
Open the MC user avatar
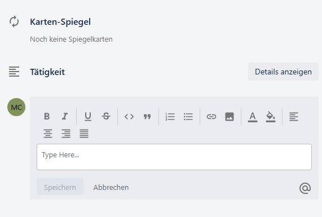16,107
